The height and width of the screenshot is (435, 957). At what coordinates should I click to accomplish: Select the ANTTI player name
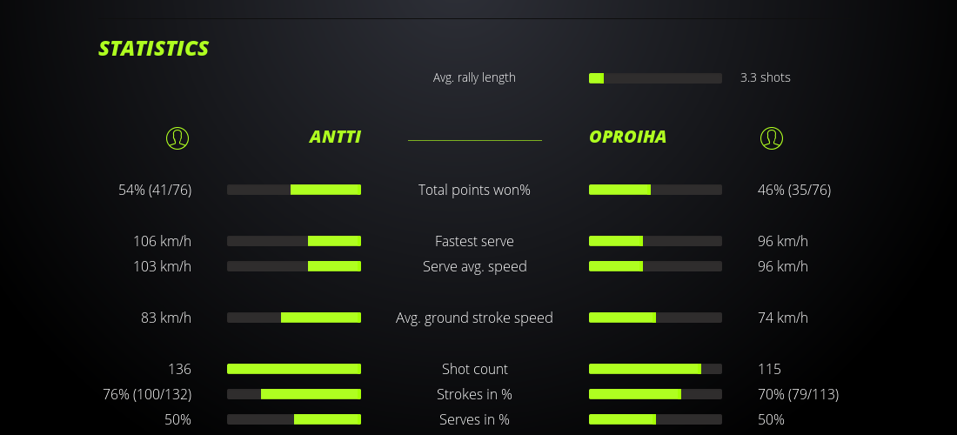(335, 137)
